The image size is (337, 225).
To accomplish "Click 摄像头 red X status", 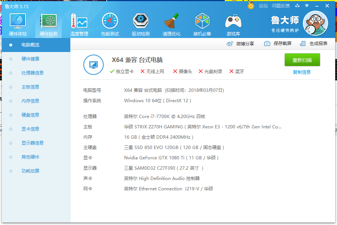I will 183,72.
